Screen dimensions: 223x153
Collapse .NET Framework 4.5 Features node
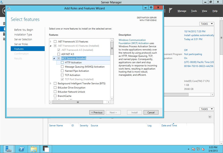tap(50, 46)
